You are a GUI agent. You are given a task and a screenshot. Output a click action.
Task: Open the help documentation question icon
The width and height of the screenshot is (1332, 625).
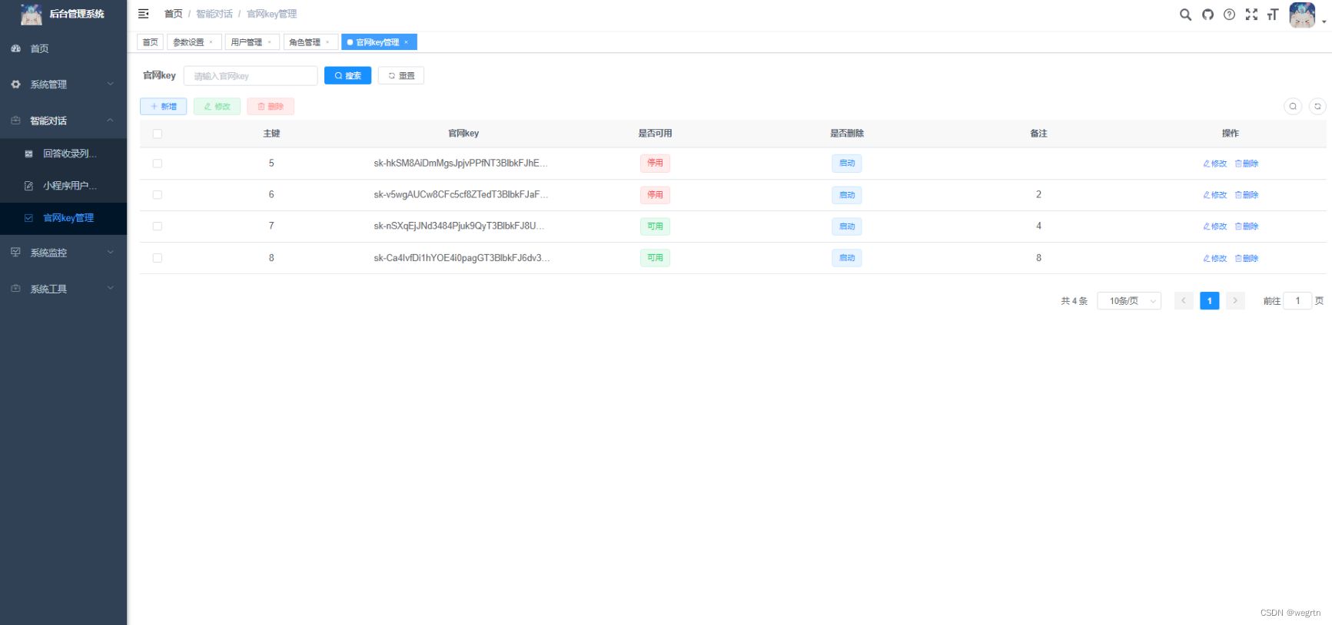tap(1229, 15)
